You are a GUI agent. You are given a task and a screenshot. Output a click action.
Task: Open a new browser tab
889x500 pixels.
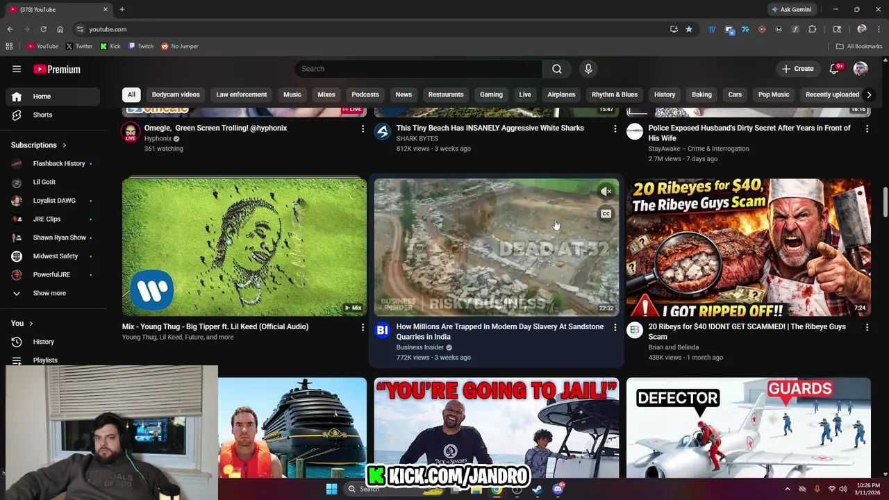pos(122,10)
